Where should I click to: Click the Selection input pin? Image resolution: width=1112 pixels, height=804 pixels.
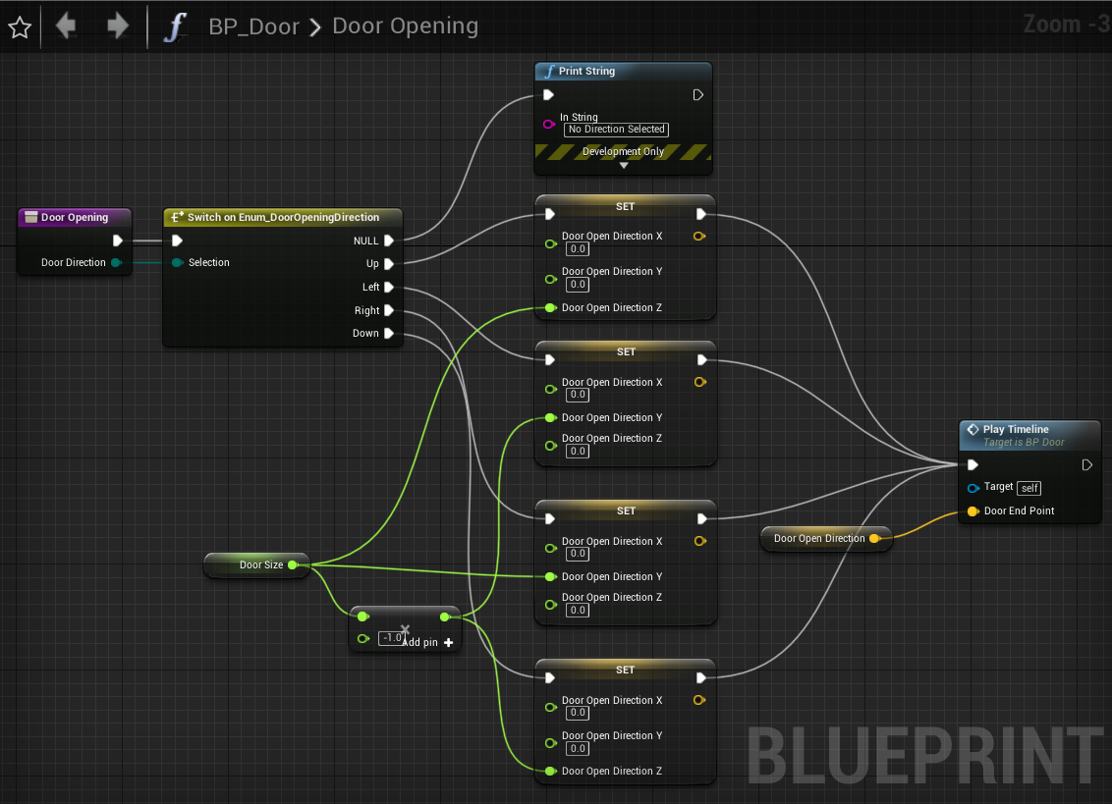177,262
